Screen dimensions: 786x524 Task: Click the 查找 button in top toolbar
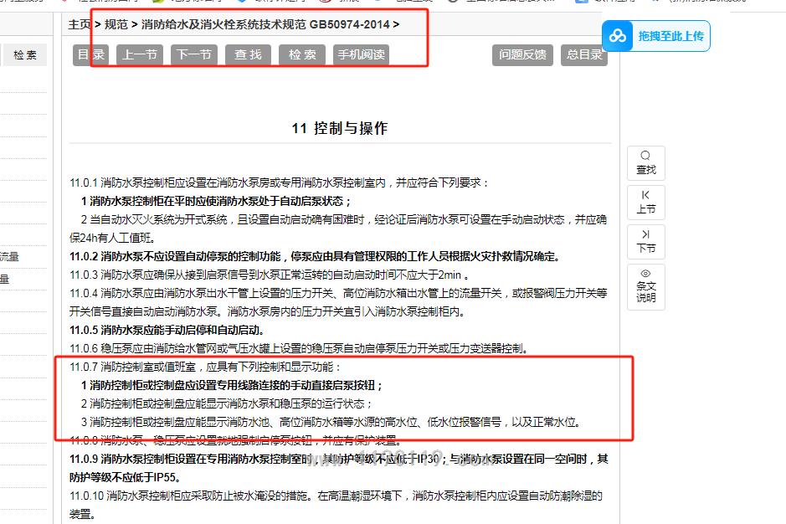click(x=248, y=55)
